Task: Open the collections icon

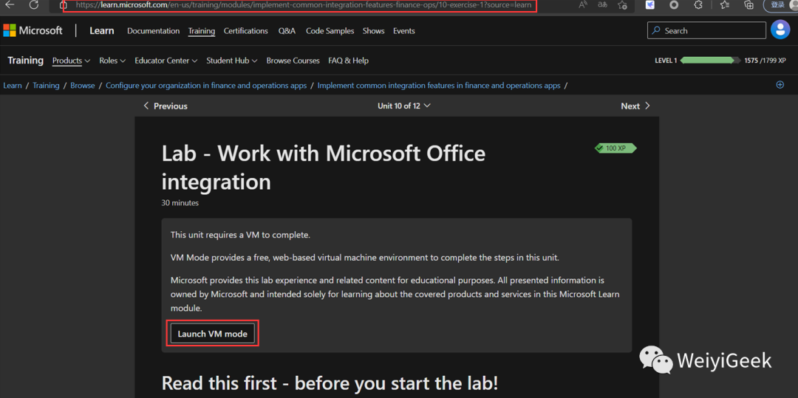Action: coord(748,5)
